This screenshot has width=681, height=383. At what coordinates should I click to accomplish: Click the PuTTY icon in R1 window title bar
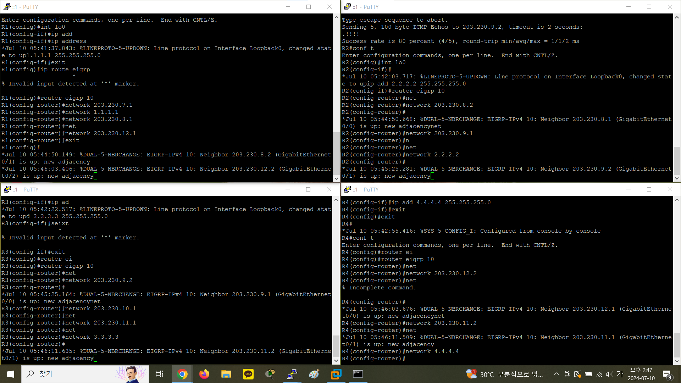7,7
